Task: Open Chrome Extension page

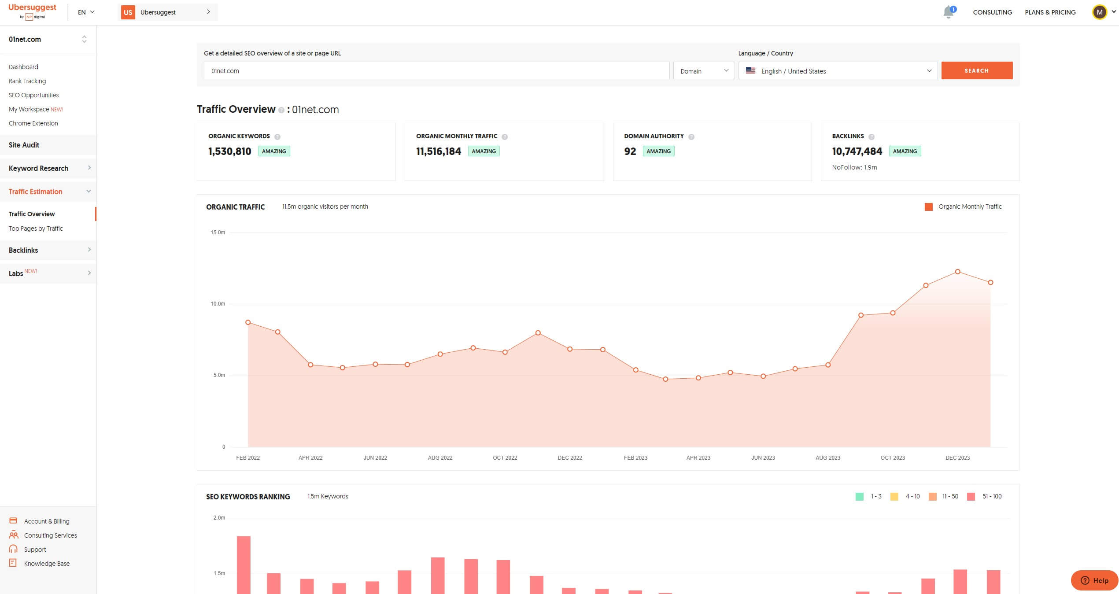Action: click(x=33, y=123)
